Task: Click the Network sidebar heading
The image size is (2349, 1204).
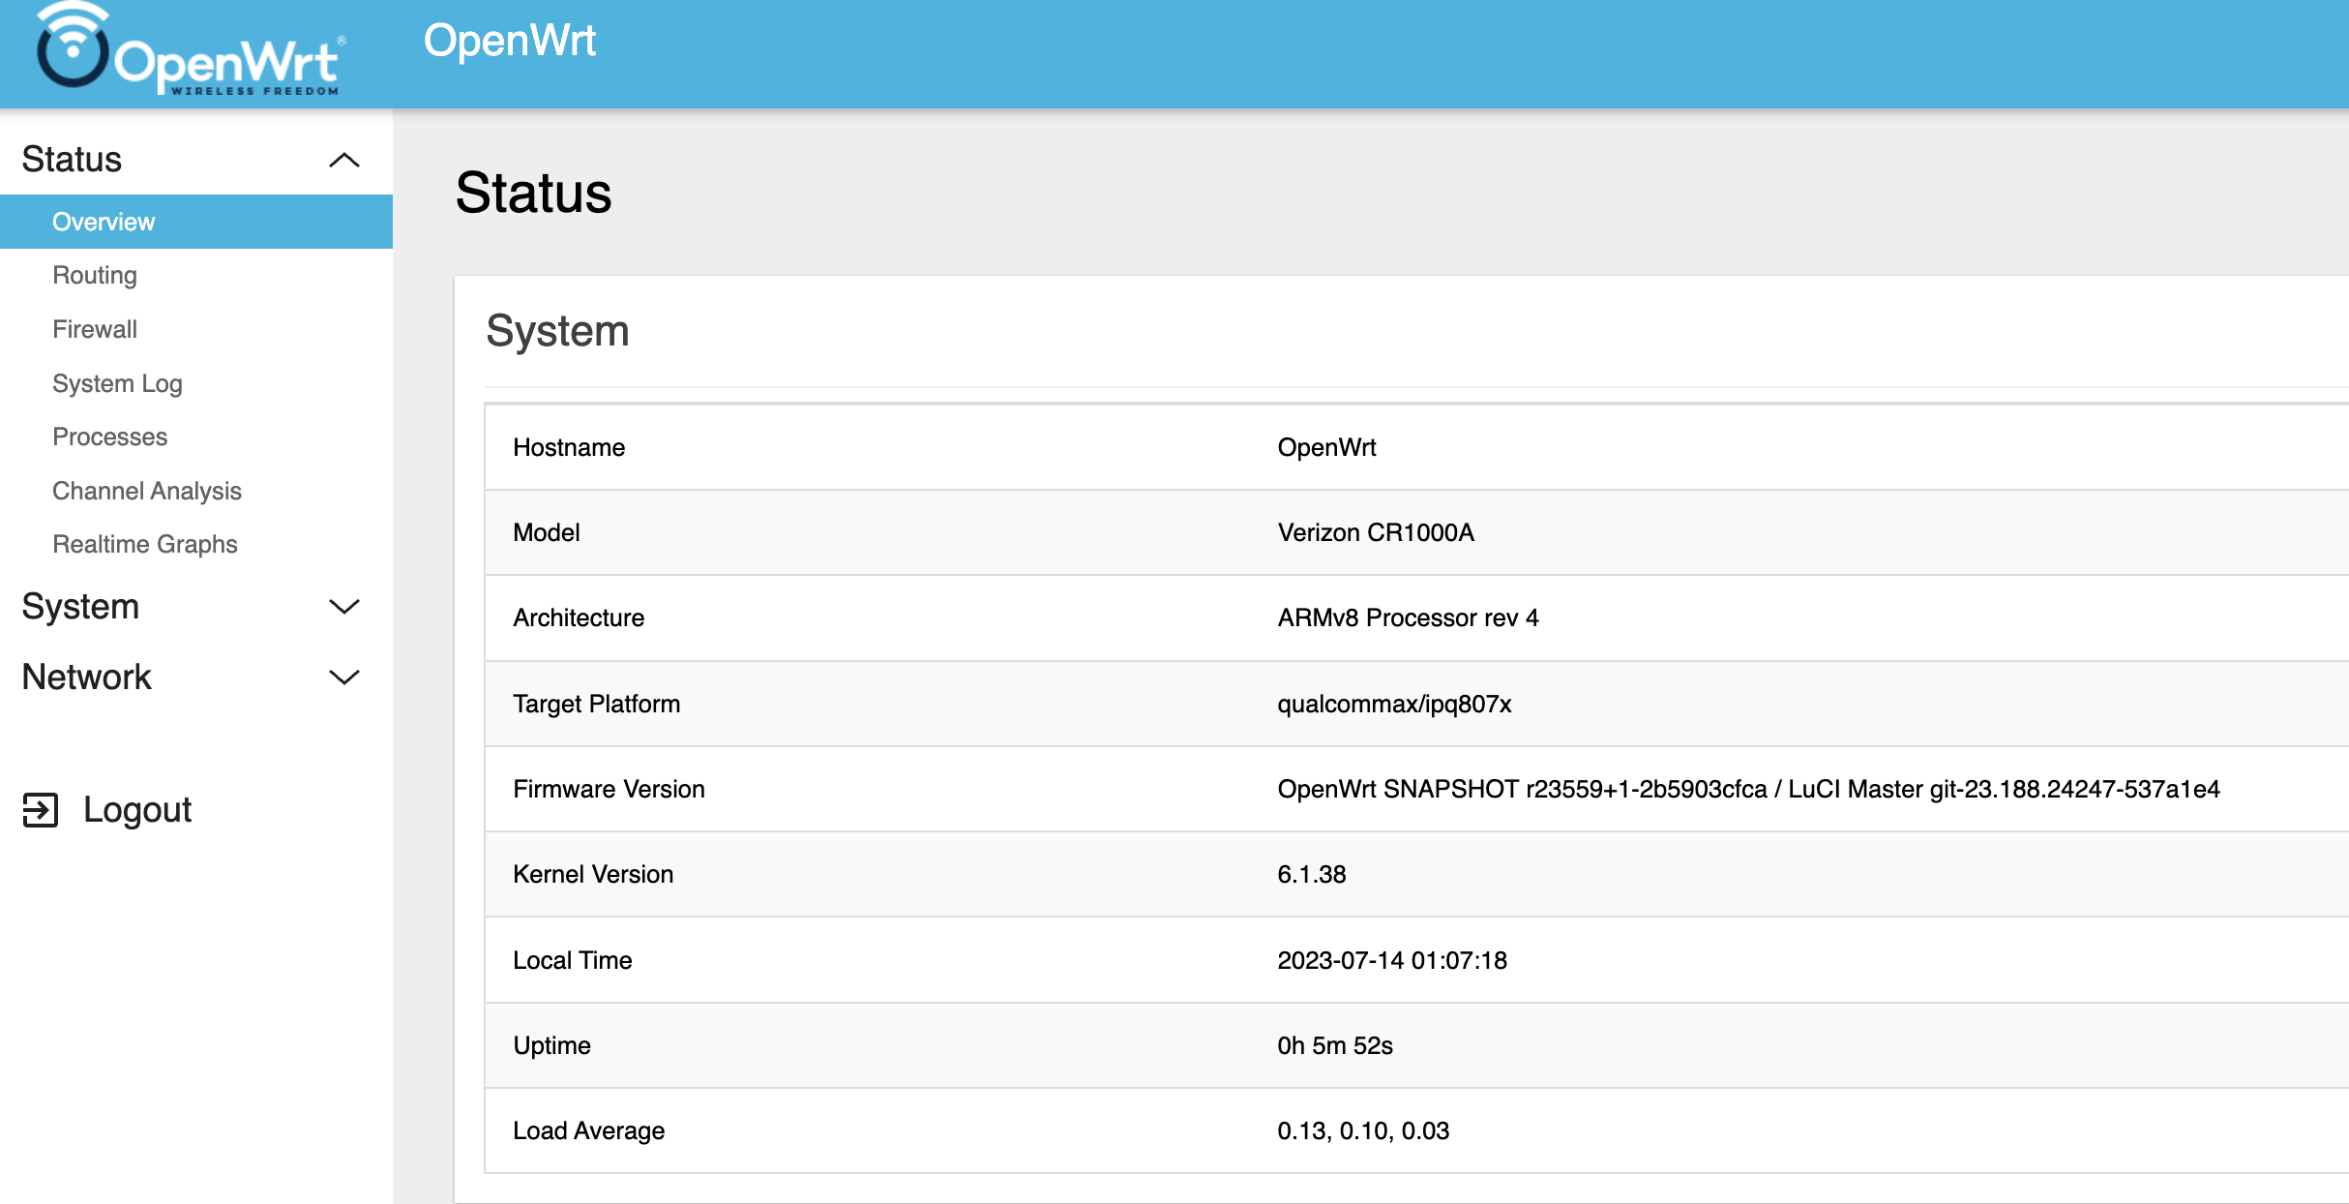Action: coord(87,677)
